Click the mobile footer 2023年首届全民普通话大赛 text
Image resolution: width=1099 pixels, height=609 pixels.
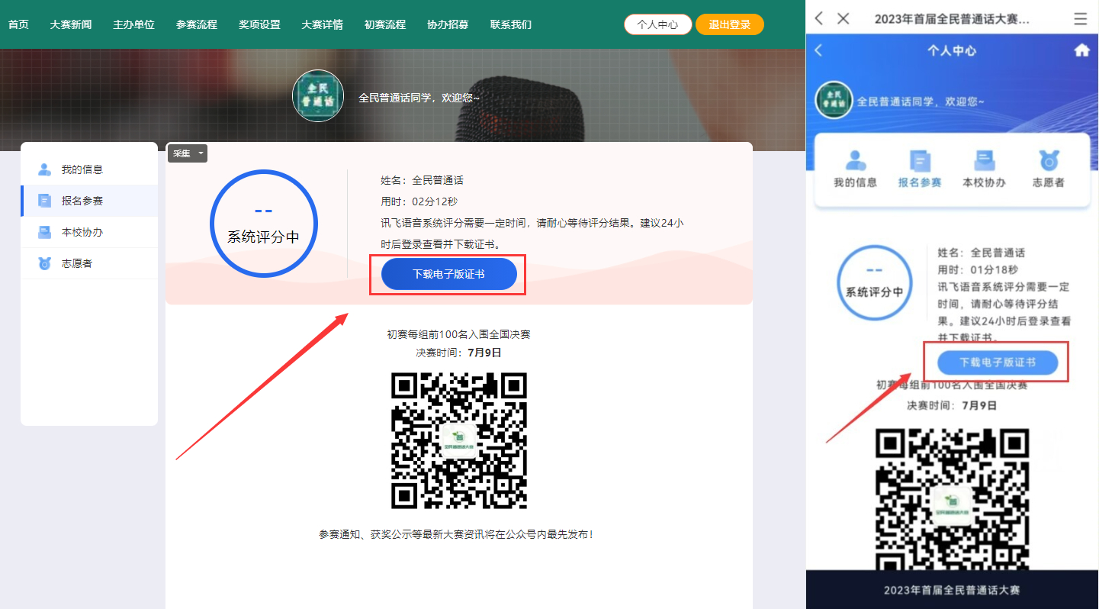(952, 590)
